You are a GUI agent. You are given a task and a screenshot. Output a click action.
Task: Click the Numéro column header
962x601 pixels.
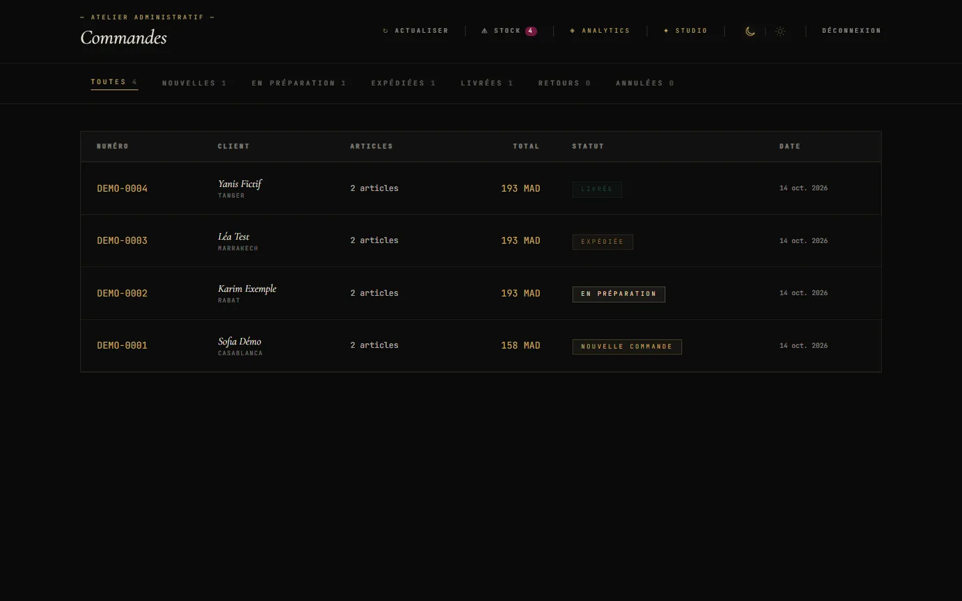(x=113, y=146)
